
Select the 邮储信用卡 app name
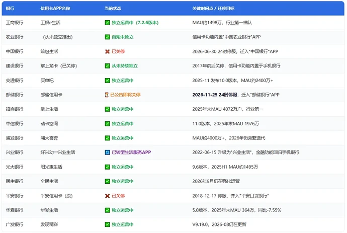point(51,95)
